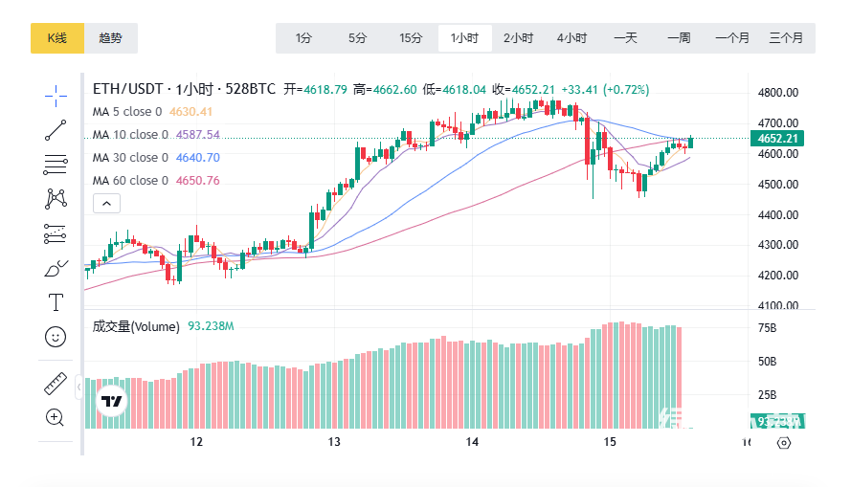Select the 4小时 timeframe
The height and width of the screenshot is (487, 851).
571,38
